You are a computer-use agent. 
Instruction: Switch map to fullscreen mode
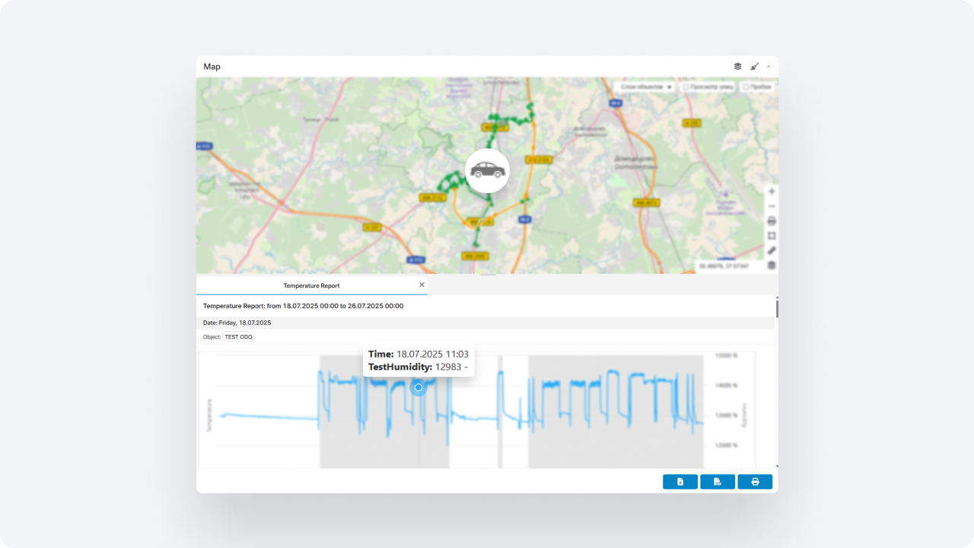coord(772,236)
